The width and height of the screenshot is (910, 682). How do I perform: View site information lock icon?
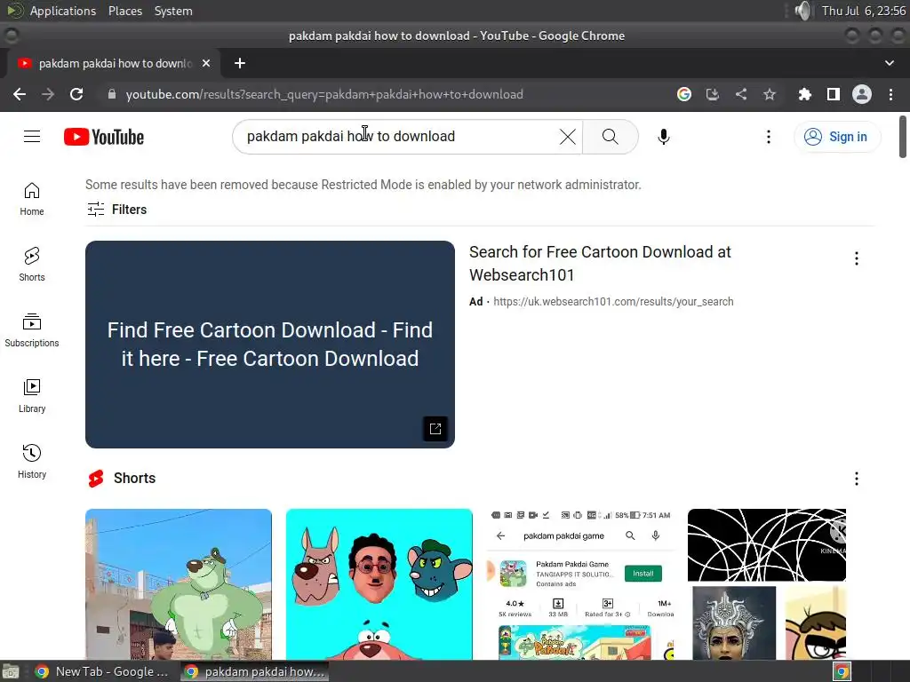(112, 94)
